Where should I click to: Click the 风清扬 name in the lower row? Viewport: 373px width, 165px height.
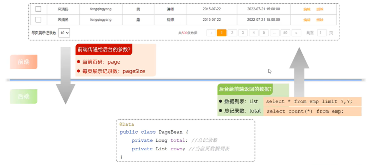(63, 20)
